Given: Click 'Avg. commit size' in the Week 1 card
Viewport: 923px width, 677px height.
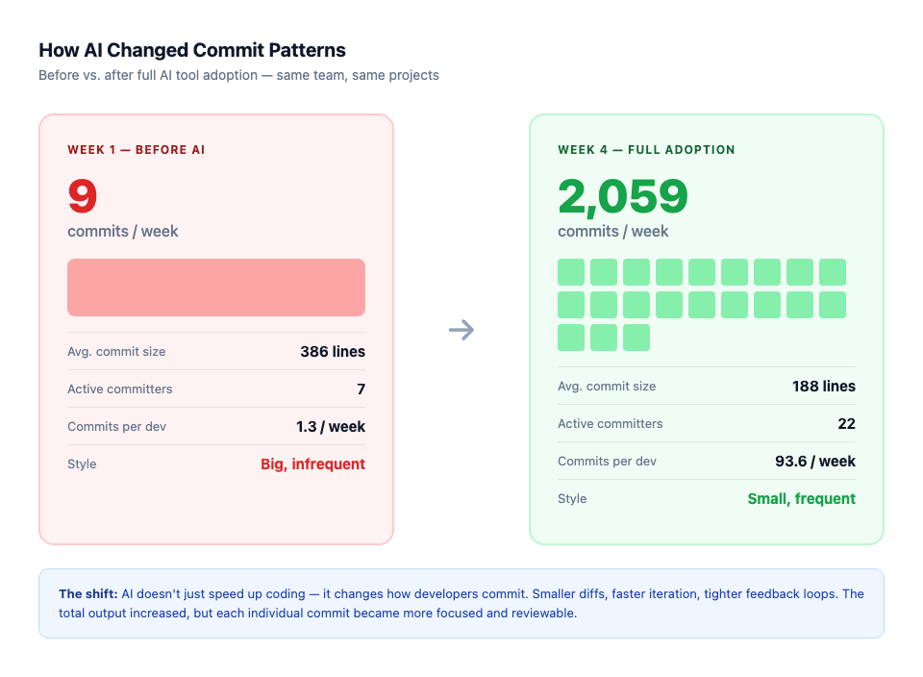Looking at the screenshot, I should coord(116,351).
